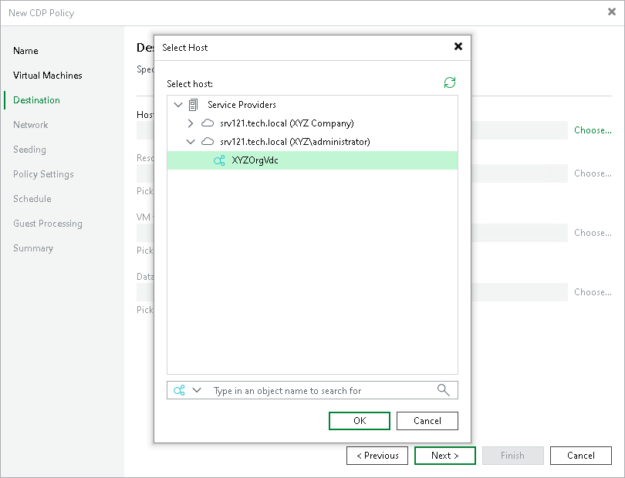
Task: Close the Select Host dialog with the X icon
Action: pos(458,47)
